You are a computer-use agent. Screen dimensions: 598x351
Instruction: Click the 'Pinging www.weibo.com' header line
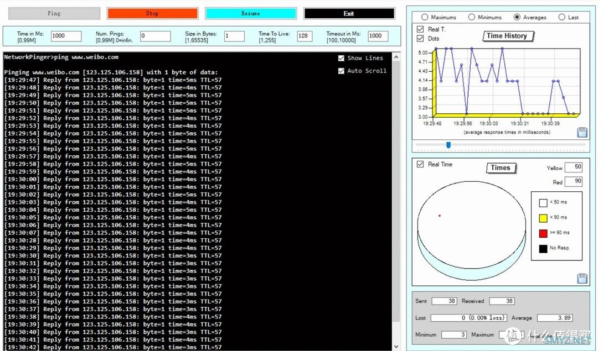[x=111, y=72]
